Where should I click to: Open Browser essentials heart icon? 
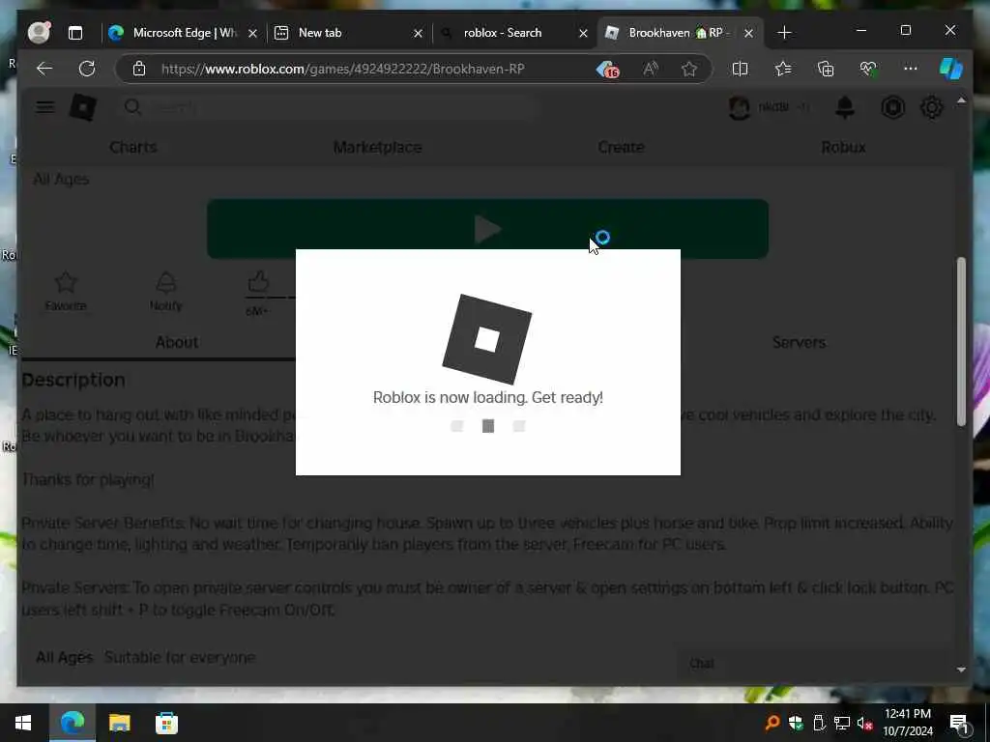tap(868, 69)
